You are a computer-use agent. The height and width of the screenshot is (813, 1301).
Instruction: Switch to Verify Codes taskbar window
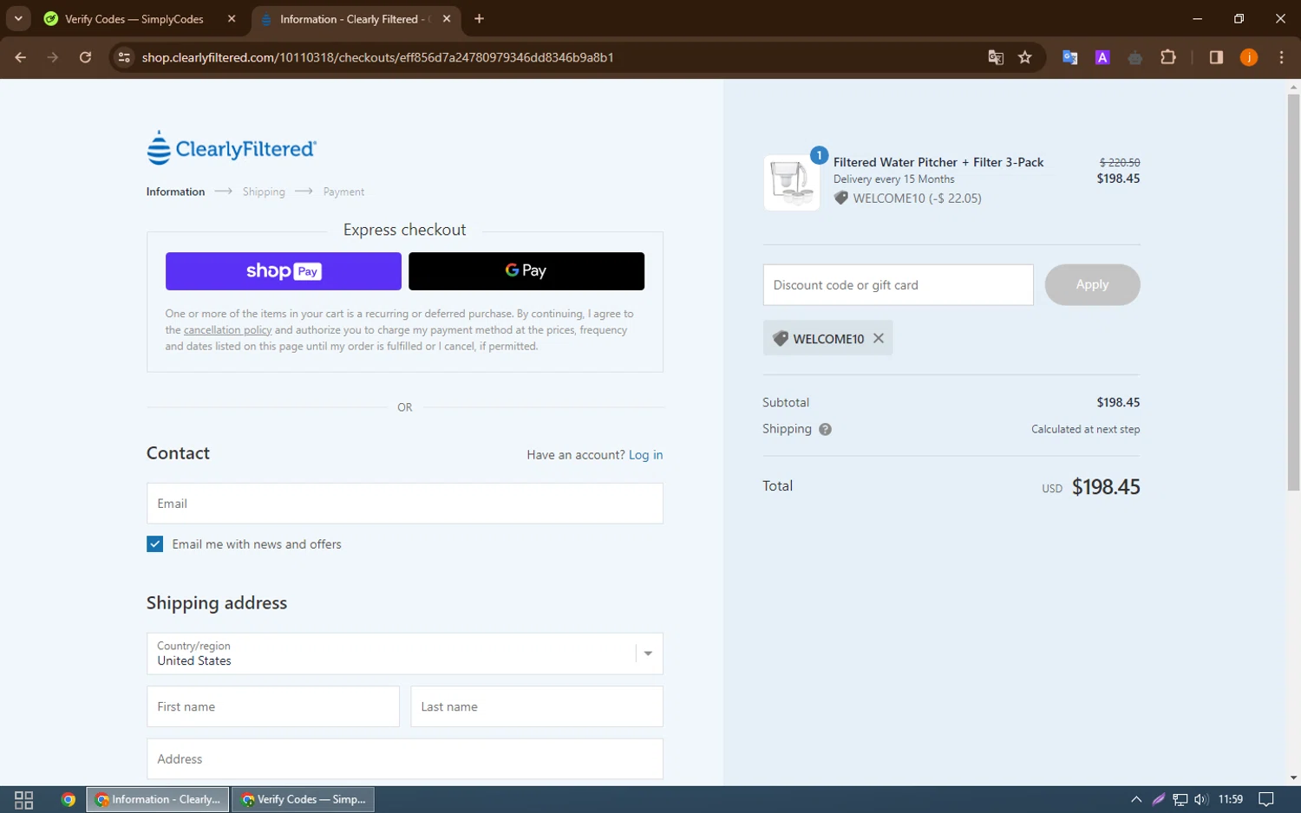click(x=304, y=799)
